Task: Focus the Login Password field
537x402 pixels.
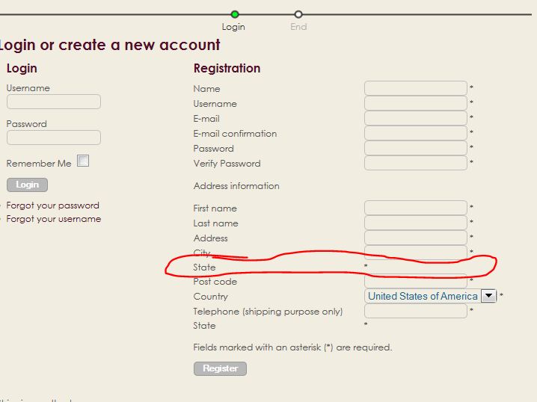Action: click(53, 137)
